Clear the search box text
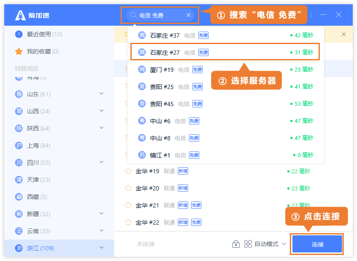Image resolution: width=357 pixels, height=261 pixels. [x=189, y=15]
